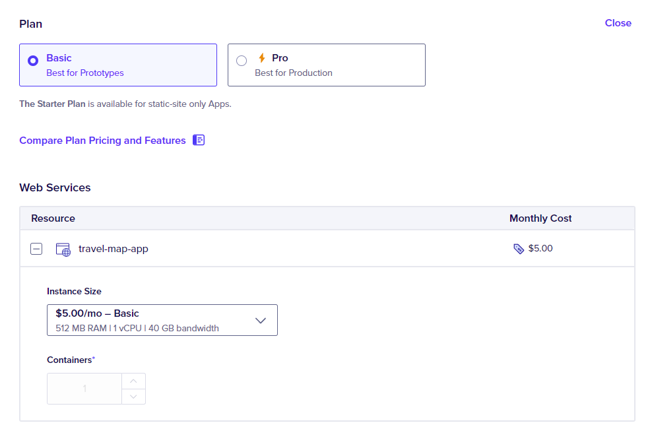The image size is (652, 425).
Task: Select the Basic plan radio button
Action: tap(33, 61)
